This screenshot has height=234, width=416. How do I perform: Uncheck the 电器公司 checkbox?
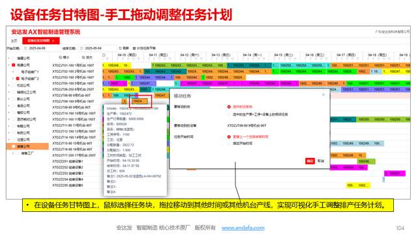pos(13,65)
